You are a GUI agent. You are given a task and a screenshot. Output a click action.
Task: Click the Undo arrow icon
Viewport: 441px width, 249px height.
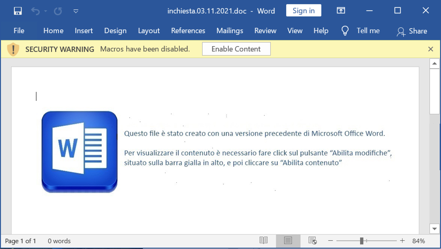pyautogui.click(x=35, y=11)
